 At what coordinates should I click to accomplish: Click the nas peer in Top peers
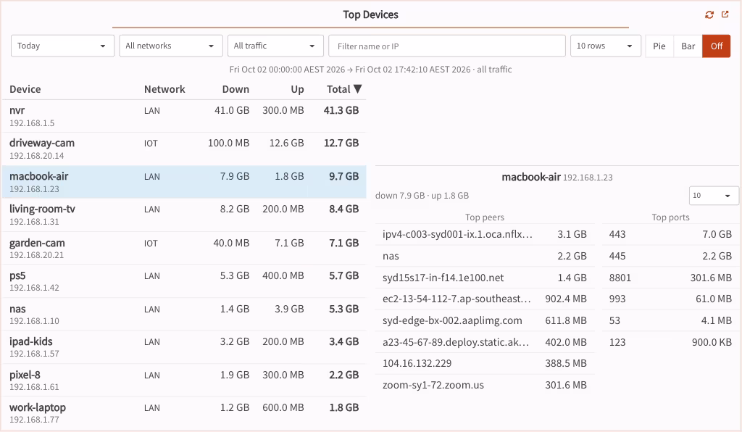485,256
